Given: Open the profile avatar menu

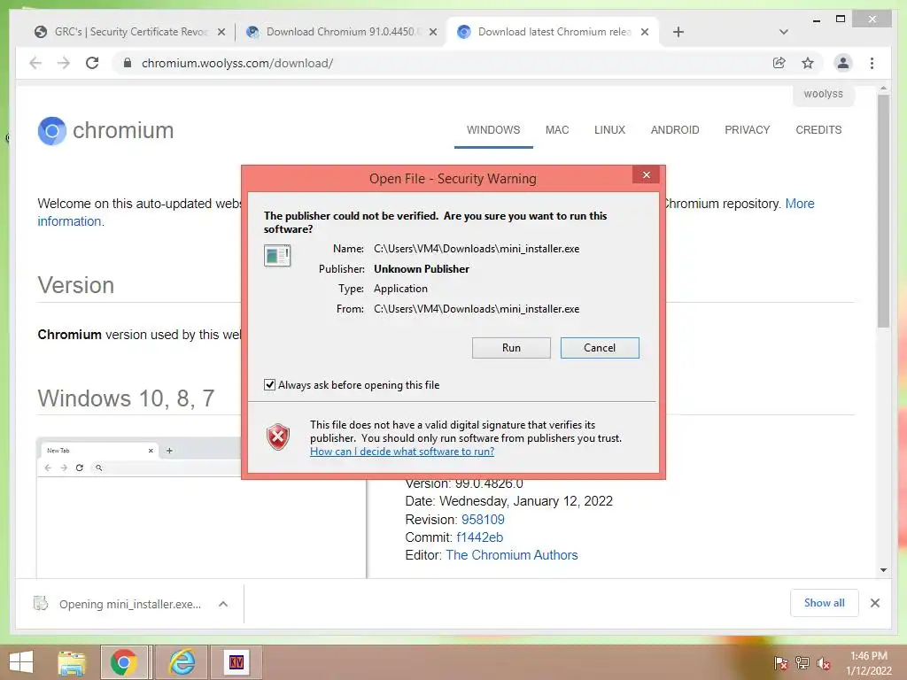Looking at the screenshot, I should coord(843,63).
